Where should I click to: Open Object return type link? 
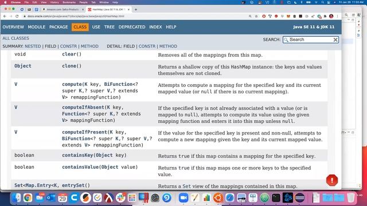pos(23,66)
